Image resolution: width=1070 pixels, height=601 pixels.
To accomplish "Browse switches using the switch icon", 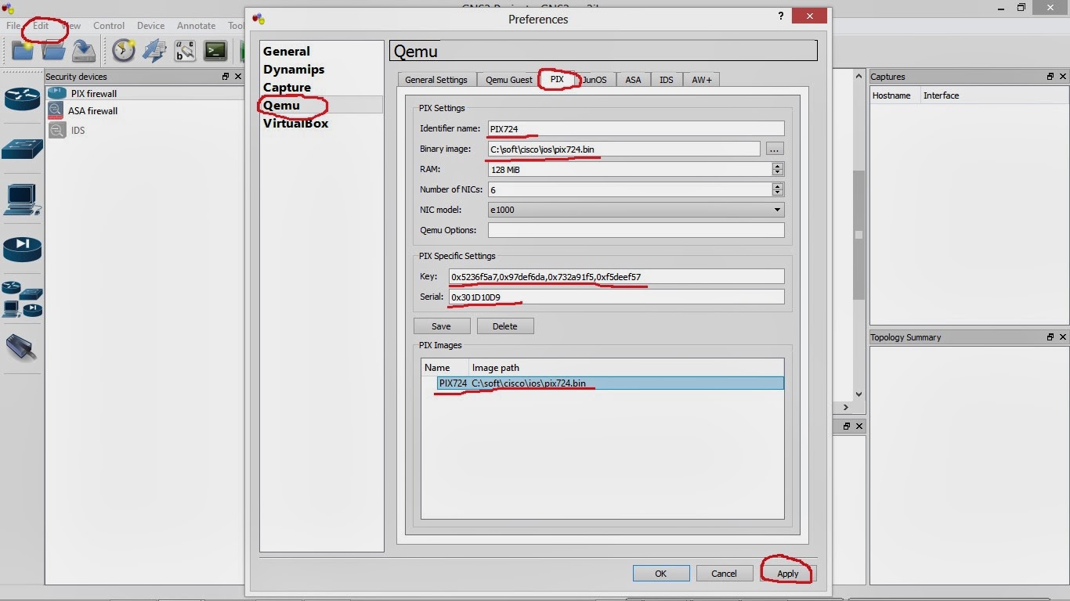I will coord(22,148).
